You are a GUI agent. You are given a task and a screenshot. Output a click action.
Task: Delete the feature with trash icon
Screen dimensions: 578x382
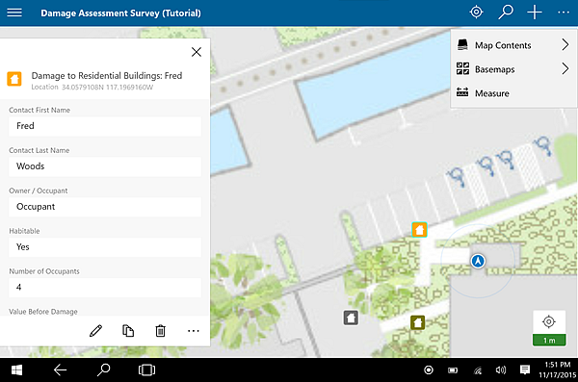[x=160, y=330]
